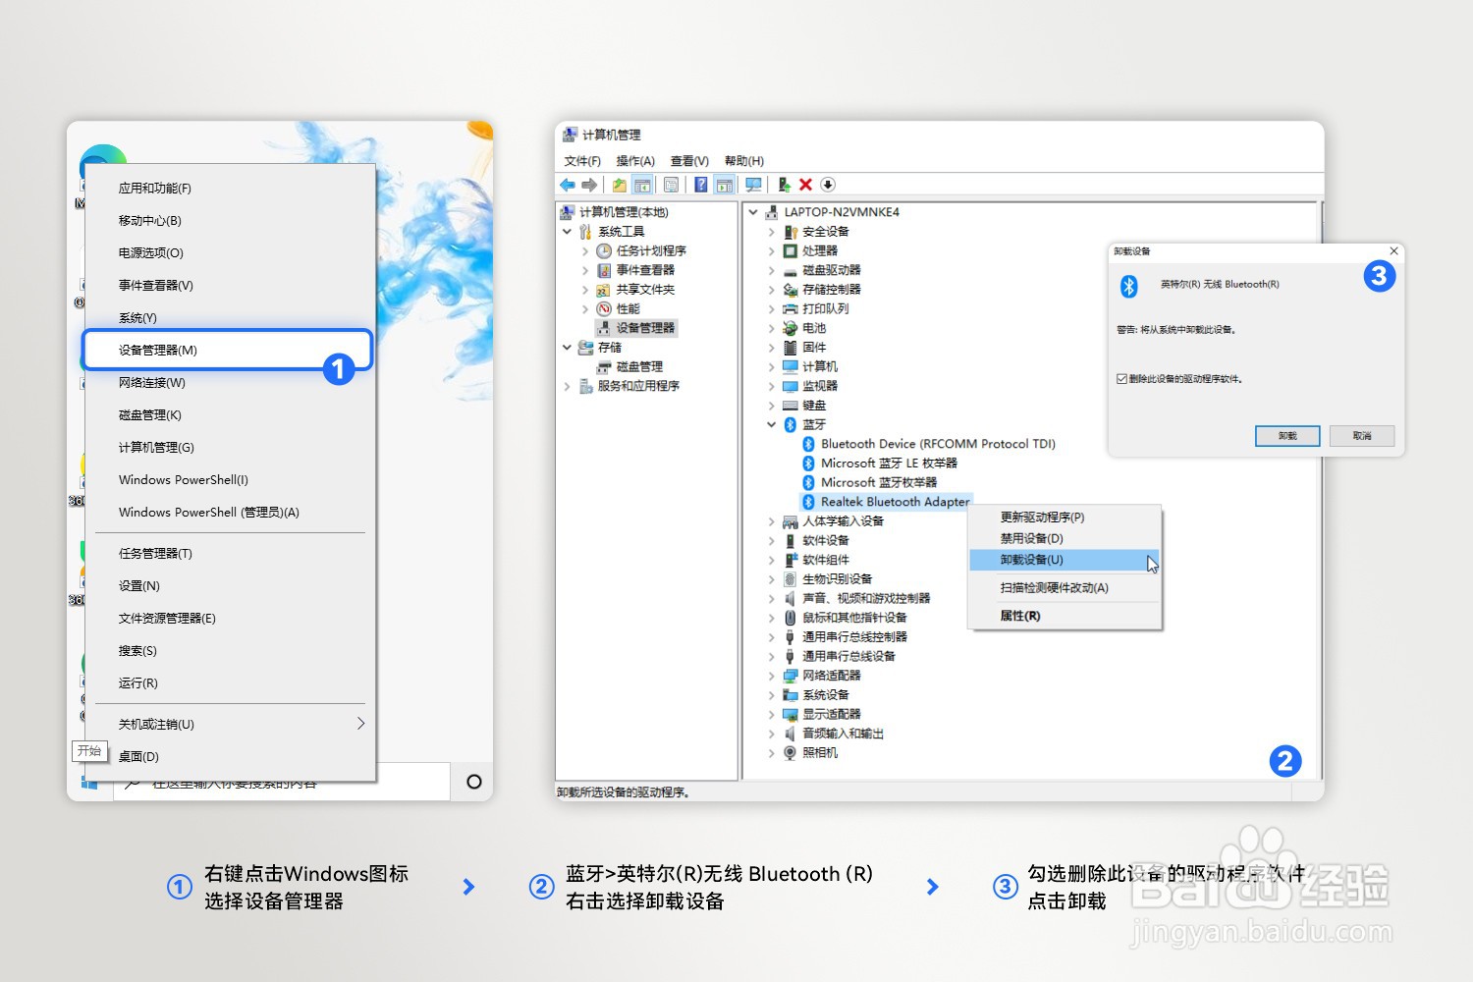Select the 系统设备 category row

[816, 695]
